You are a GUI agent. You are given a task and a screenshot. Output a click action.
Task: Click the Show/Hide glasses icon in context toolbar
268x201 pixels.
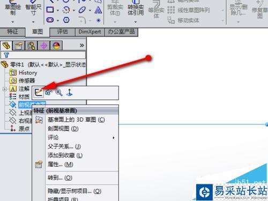click(x=49, y=93)
